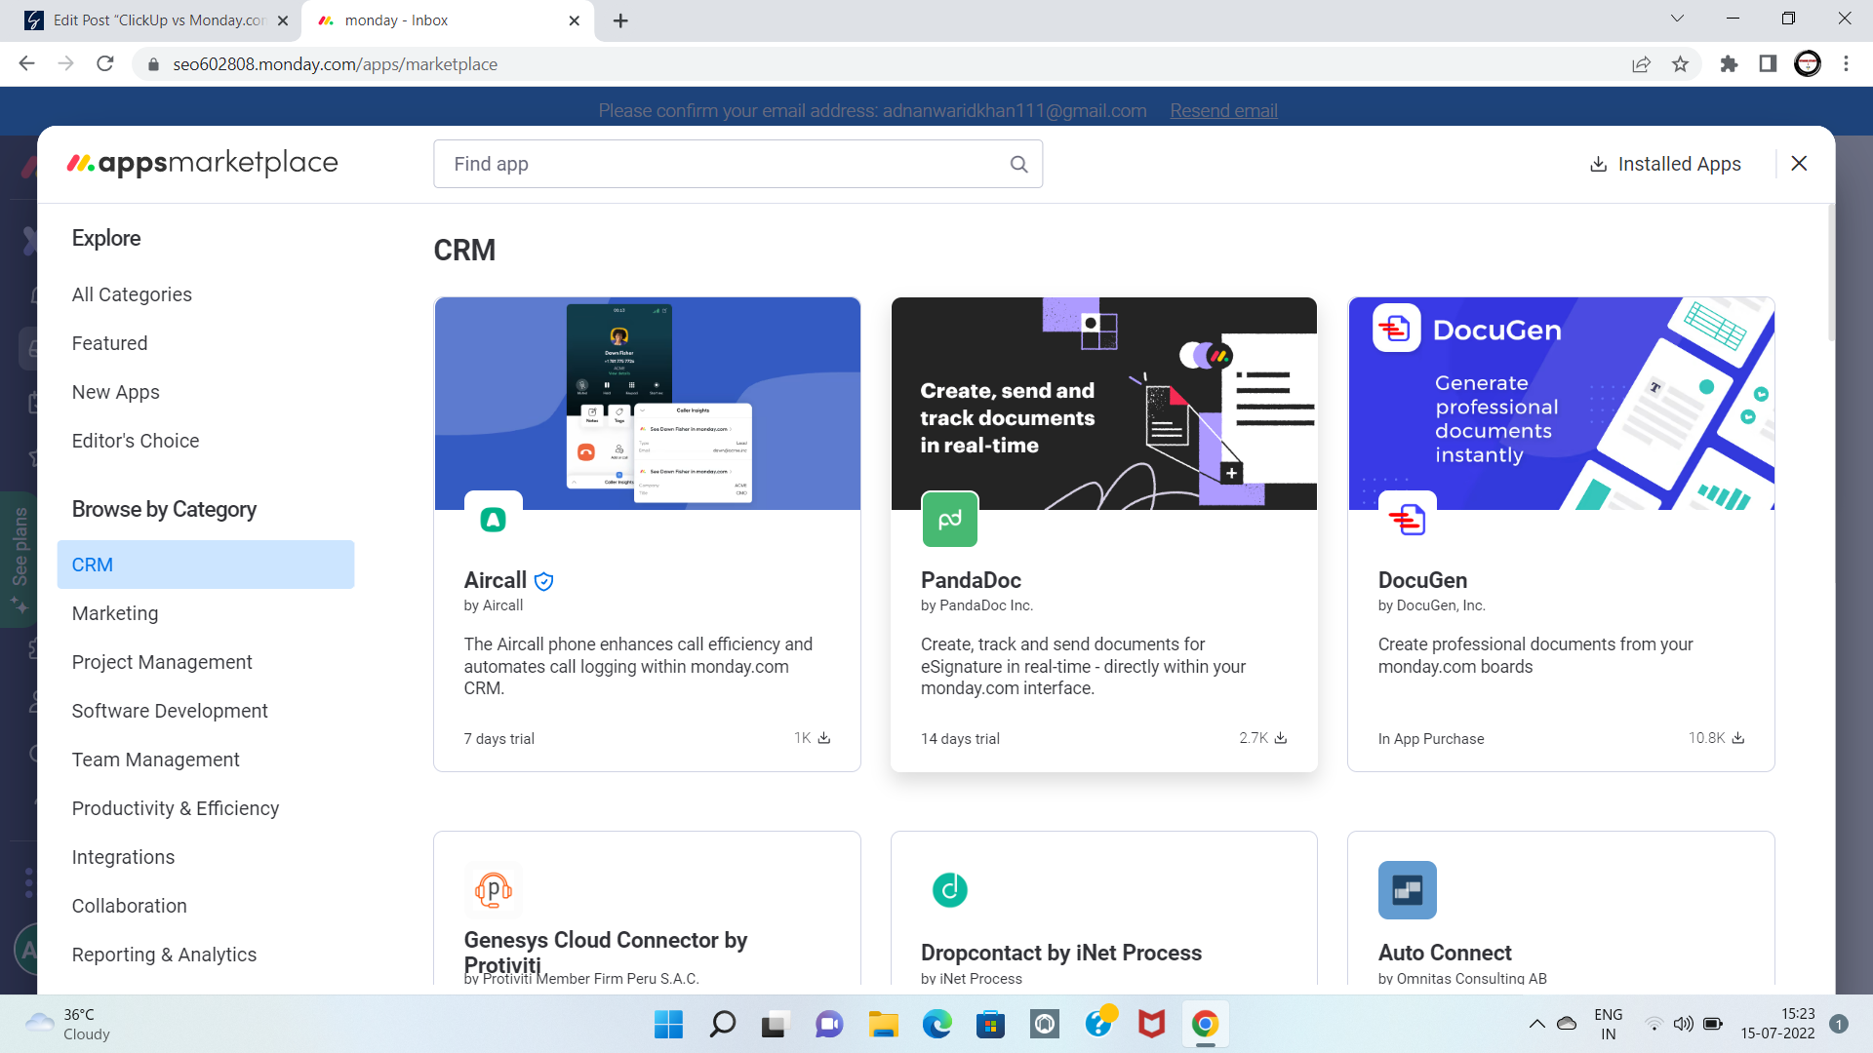Viewport: 1873px width, 1053px height.
Task: Click the Dropcontact app logo icon
Action: point(950,889)
